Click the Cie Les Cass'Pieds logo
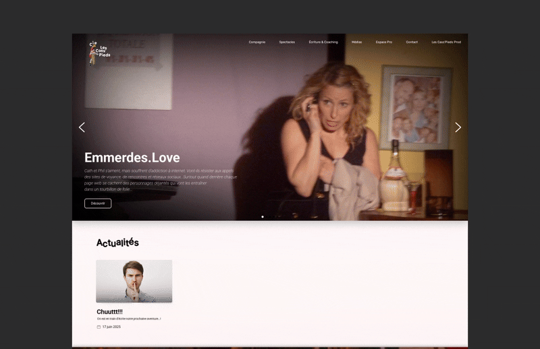The height and width of the screenshot is (349, 540). 99,53
